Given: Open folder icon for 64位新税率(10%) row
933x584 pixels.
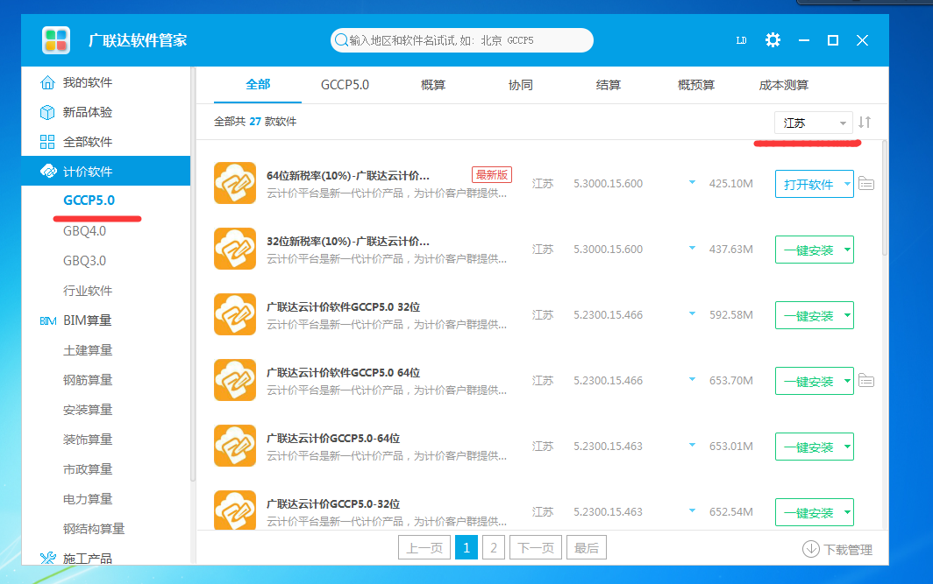Looking at the screenshot, I should pyautogui.click(x=866, y=184).
